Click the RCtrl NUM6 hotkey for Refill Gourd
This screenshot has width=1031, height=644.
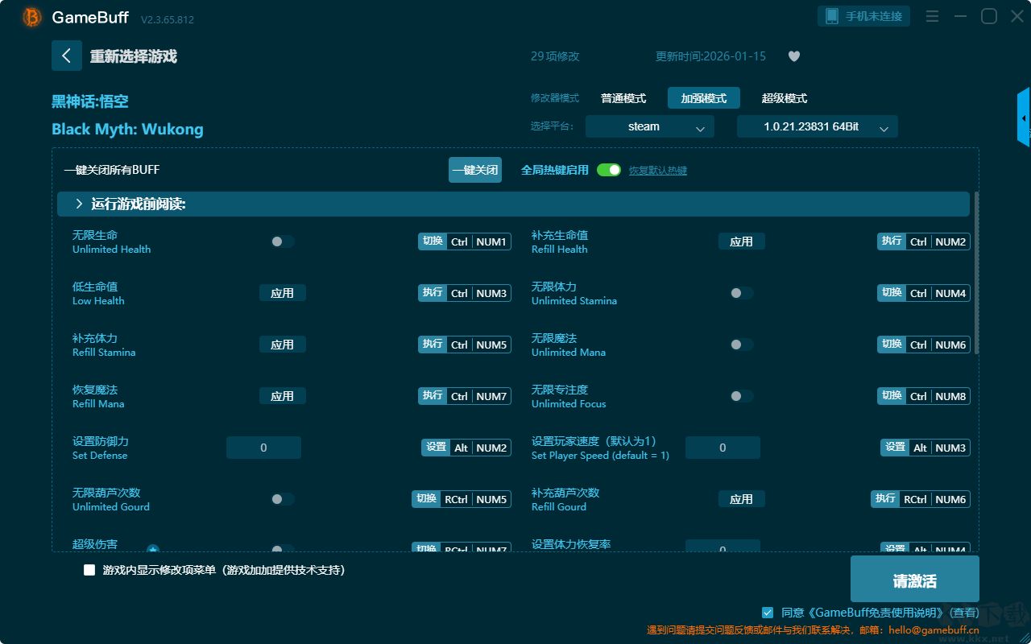point(921,499)
